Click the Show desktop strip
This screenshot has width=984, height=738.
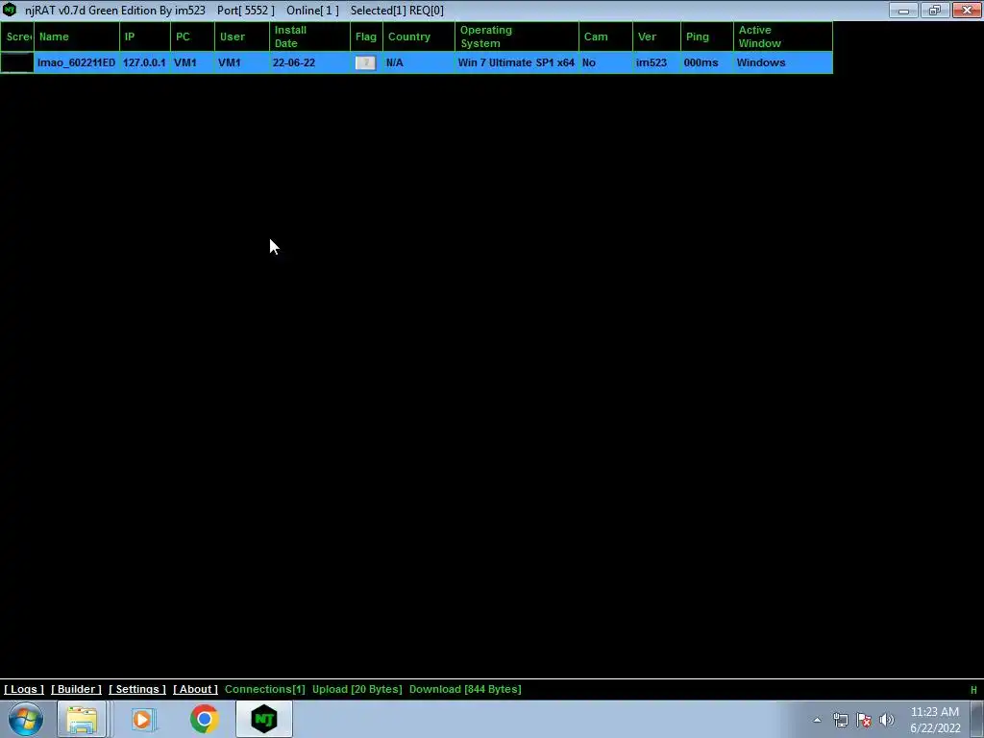coord(977,719)
